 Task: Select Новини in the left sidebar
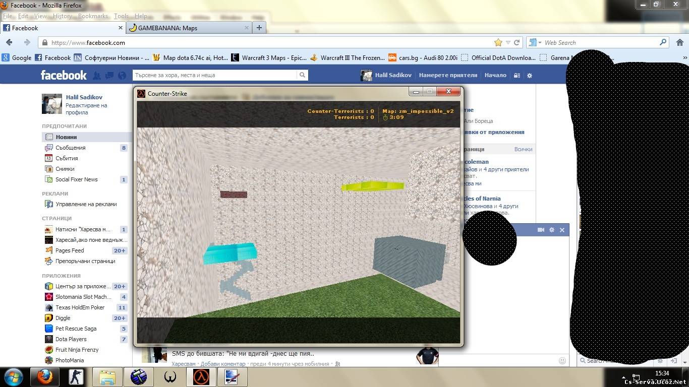tap(85, 137)
